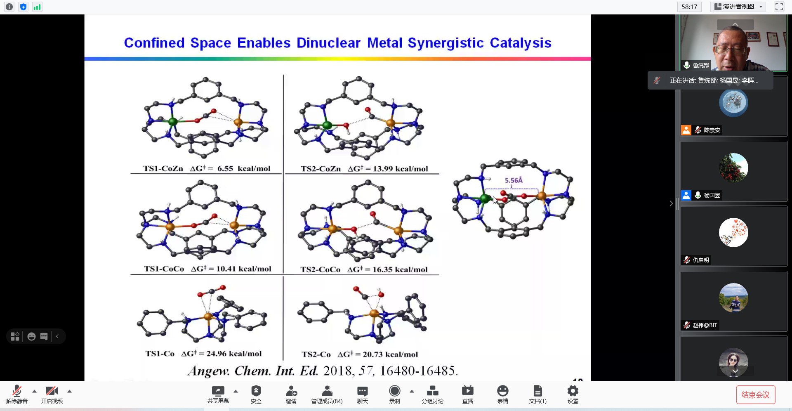The height and width of the screenshot is (411, 792).
Task: Toggle 解除静音 microphone unmute
Action: point(17,394)
